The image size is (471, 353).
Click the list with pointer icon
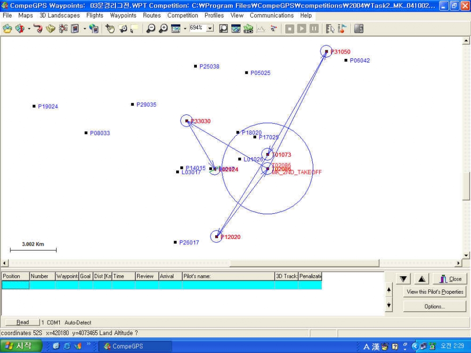(330, 29)
